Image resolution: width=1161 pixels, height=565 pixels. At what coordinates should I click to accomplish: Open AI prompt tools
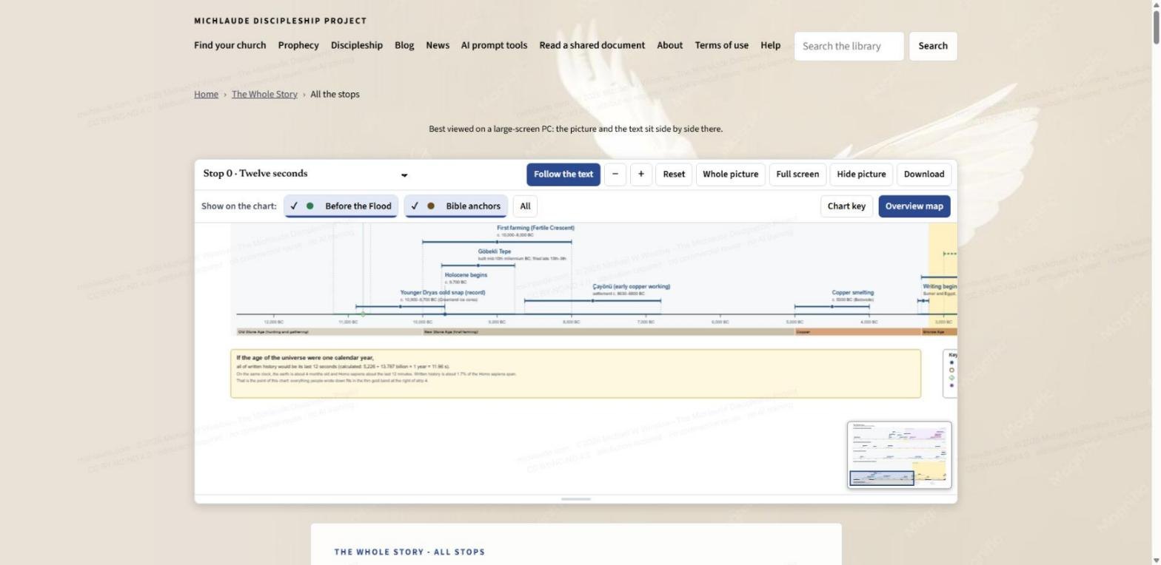tap(494, 45)
